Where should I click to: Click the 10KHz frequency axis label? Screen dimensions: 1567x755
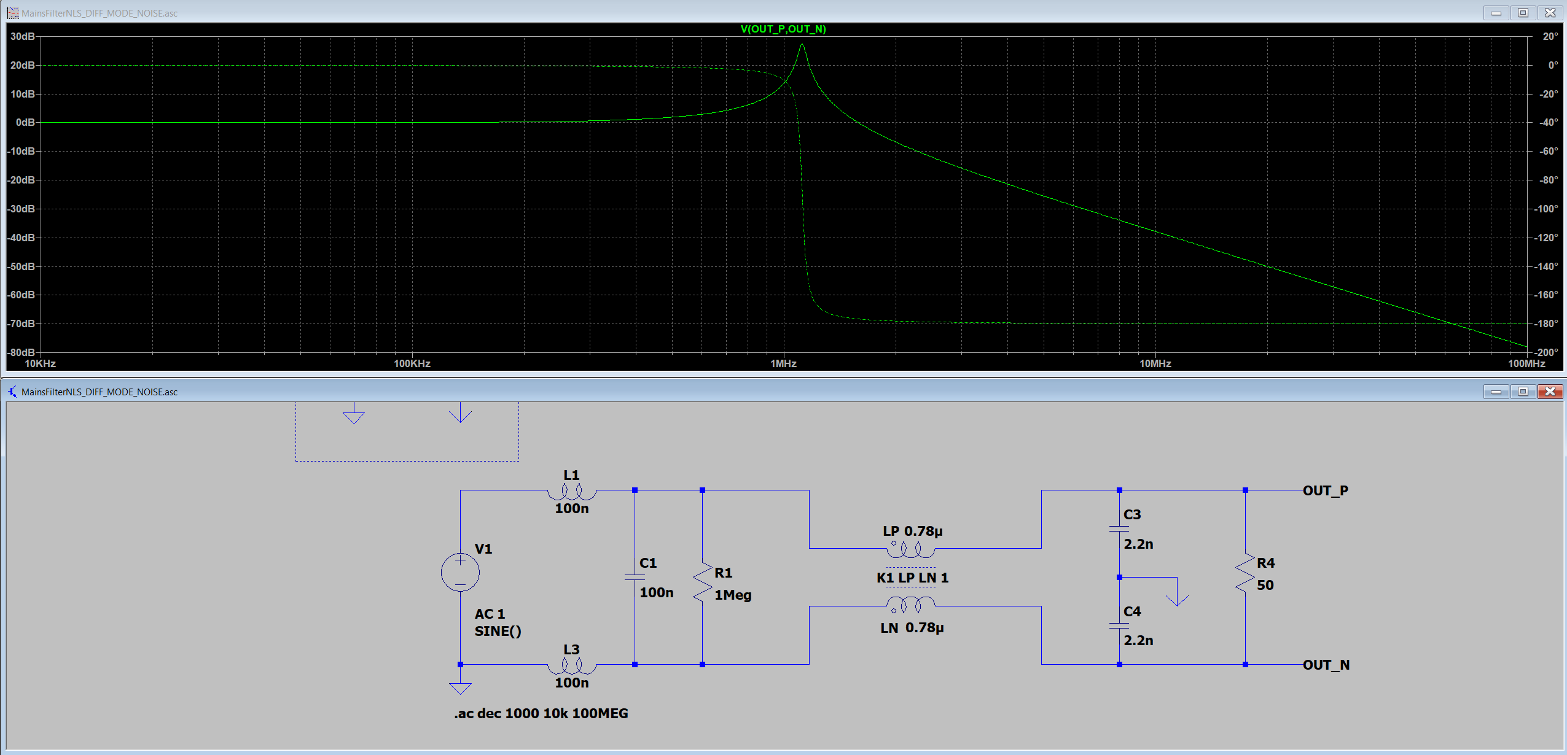(x=40, y=363)
